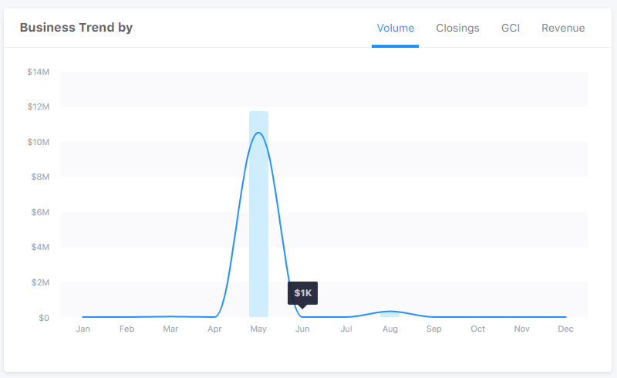Viewport: 617px width, 378px height.
Task: Click the line peak above May
Action: coord(258,133)
